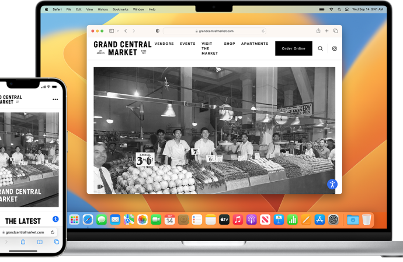Open Apple TV from the Dock
This screenshot has width=403, height=262.
tap(224, 219)
